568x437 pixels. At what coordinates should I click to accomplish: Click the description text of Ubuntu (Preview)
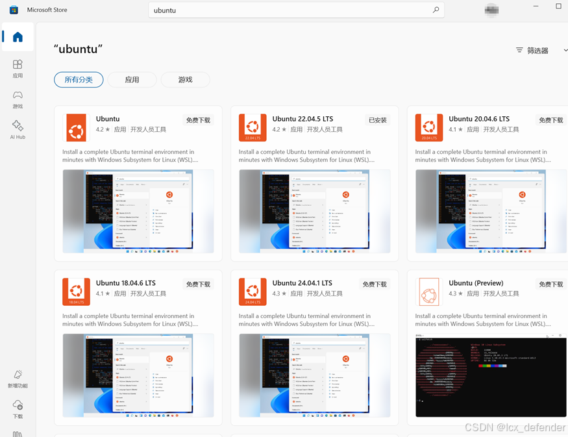coord(483,320)
